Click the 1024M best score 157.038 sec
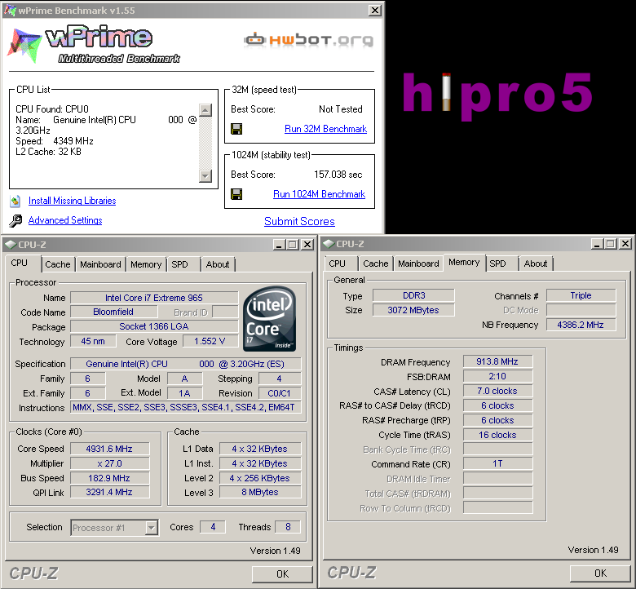Image resolution: width=636 pixels, height=589 pixels. [x=338, y=175]
